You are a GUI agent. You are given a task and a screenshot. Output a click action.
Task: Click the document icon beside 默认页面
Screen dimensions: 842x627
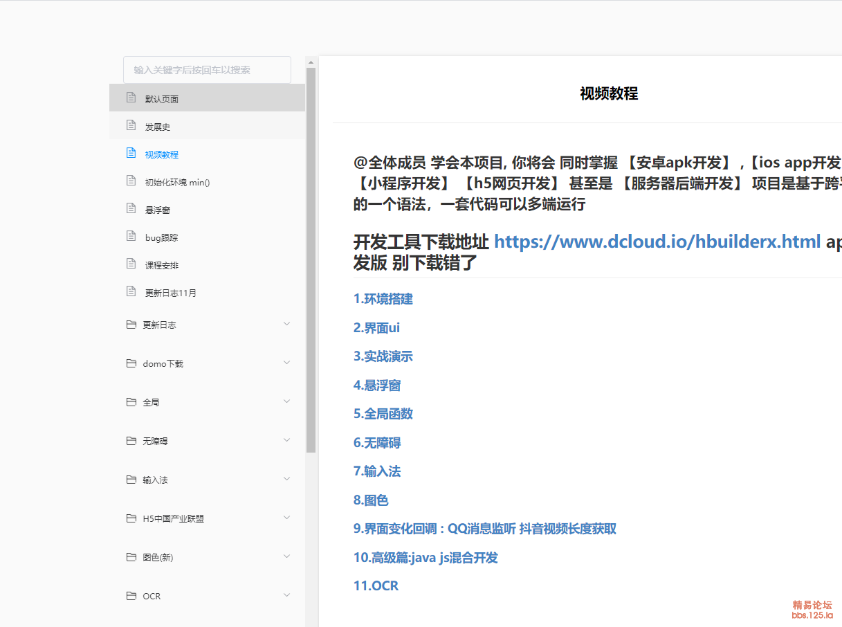131,98
